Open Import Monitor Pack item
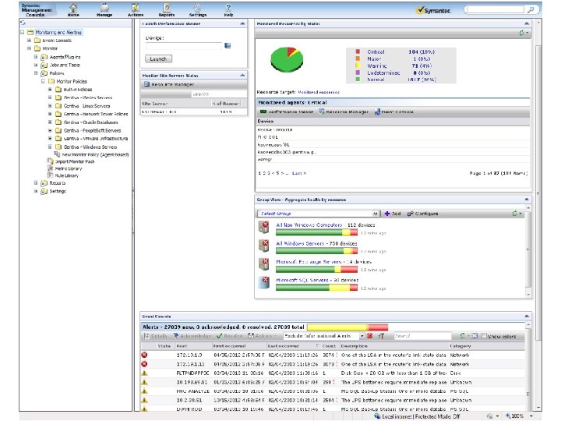 coord(75,162)
